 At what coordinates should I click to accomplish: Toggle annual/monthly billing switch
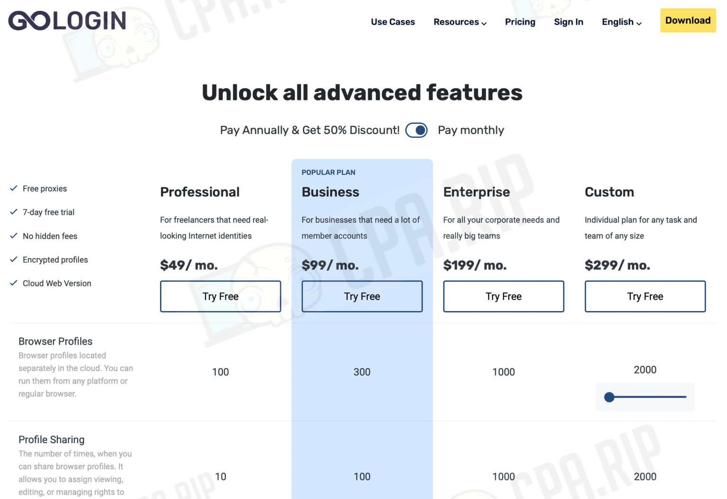[417, 130]
